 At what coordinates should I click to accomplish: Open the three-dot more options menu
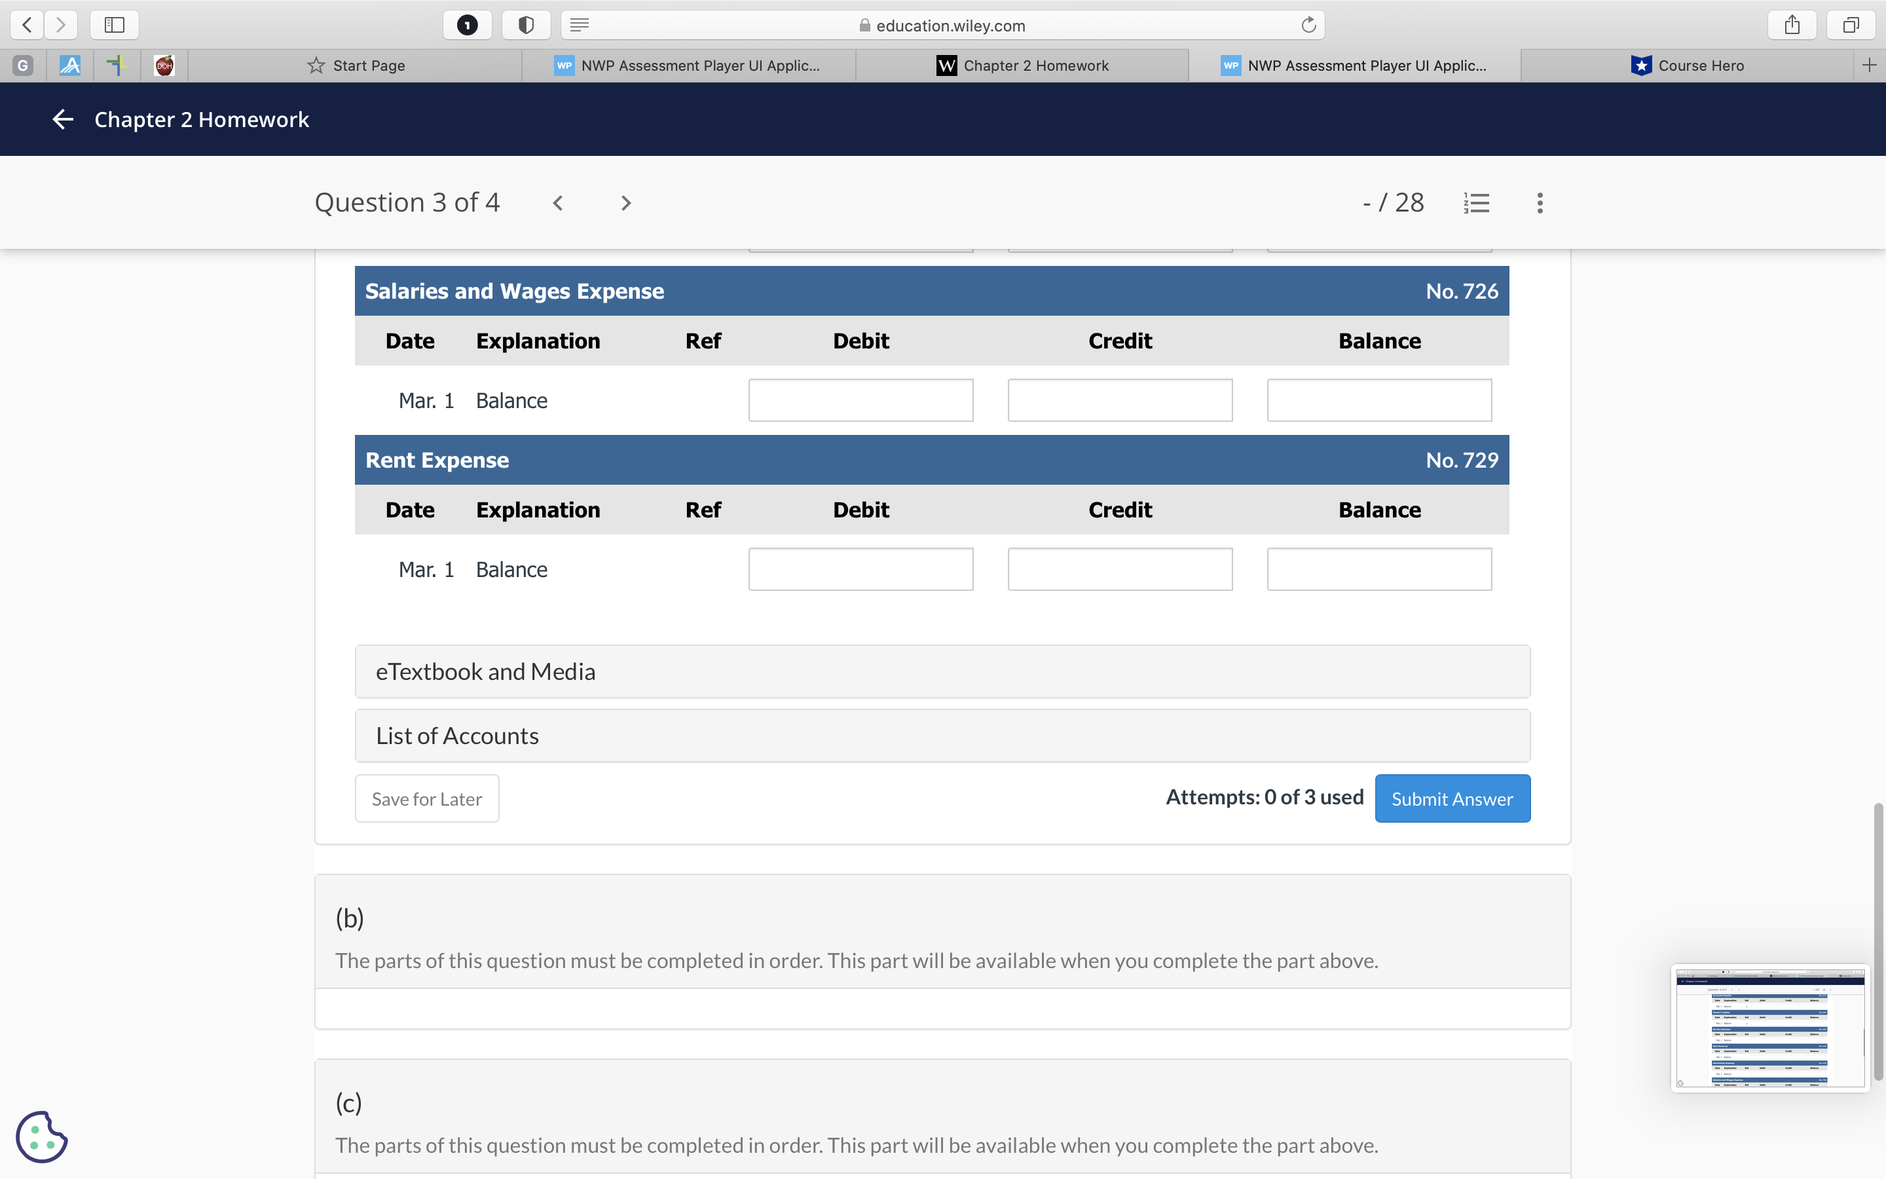[1539, 204]
